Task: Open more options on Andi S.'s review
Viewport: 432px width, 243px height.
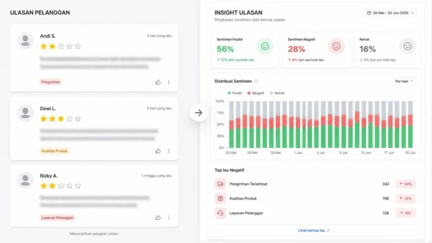Action: click(x=169, y=82)
